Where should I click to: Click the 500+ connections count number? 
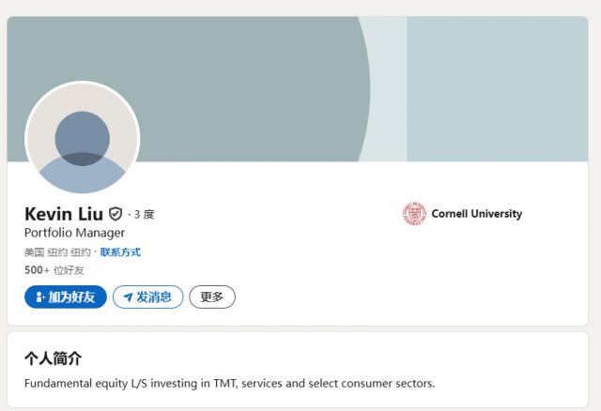click(37, 270)
